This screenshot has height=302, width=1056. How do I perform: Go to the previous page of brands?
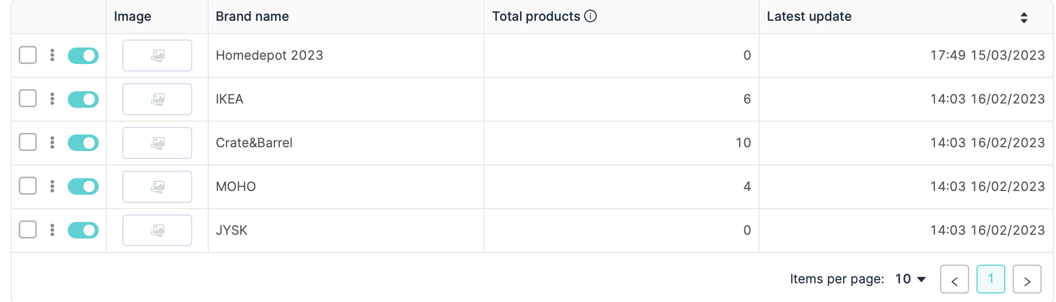954,279
